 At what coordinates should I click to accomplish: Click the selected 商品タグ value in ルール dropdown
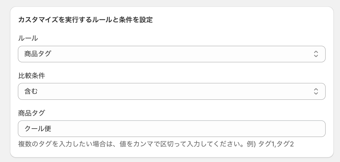coord(38,54)
